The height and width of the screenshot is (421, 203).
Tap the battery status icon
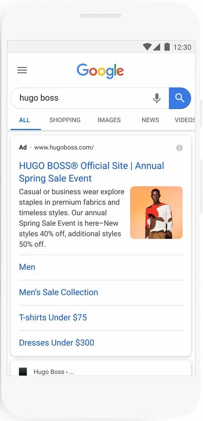pos(167,47)
